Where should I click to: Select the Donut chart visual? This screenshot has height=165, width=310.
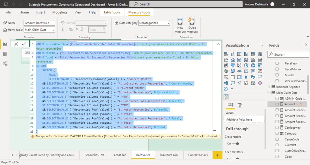tap(253, 65)
